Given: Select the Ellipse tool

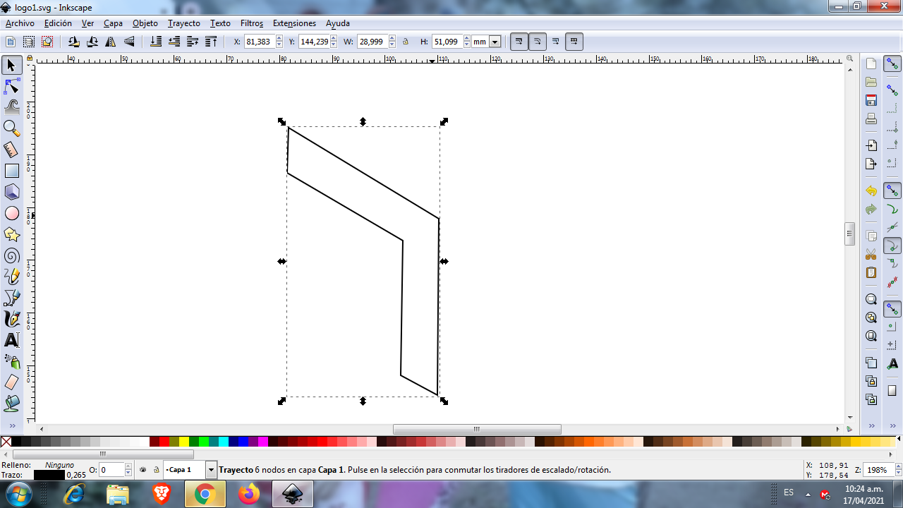Looking at the screenshot, I should (x=11, y=213).
